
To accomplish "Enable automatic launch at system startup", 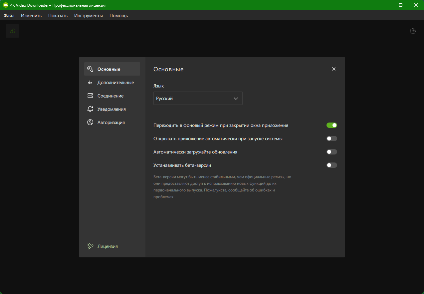I will [331, 139].
